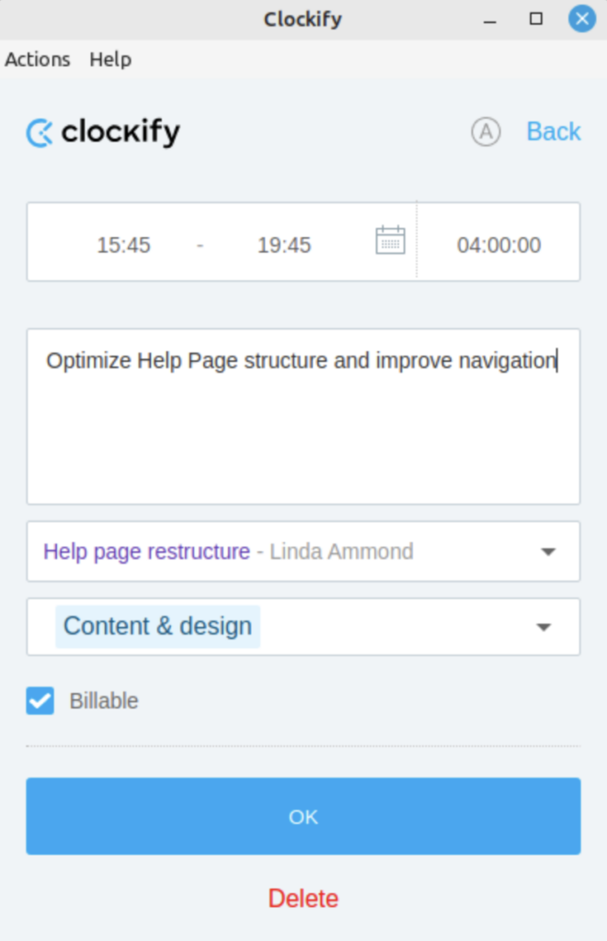Close the Clockify window
607x941 pixels.
[582, 18]
